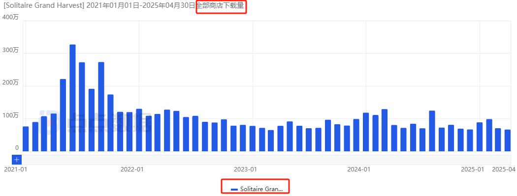Screen dimensions: 517x196
Task: Click the 200万 y-axis label
Action: point(10,83)
